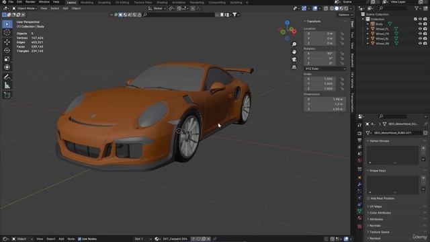The width and height of the screenshot is (430, 242).
Task: Open the Object Mode dropdown
Action: pyautogui.click(x=25, y=9)
